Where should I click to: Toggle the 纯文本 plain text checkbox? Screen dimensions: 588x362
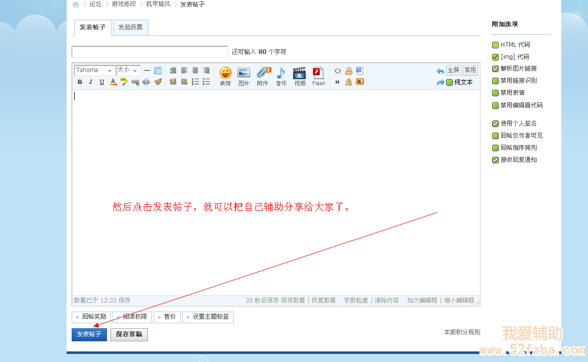449,82
